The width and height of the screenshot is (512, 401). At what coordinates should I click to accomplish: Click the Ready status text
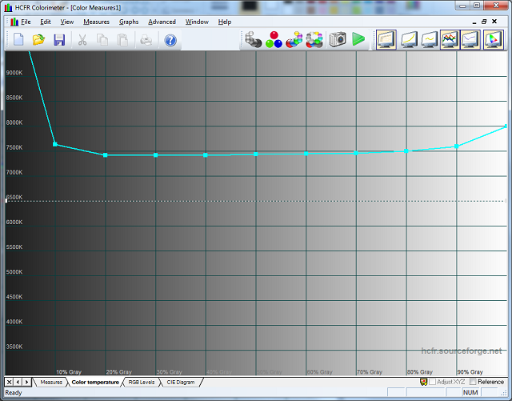click(14, 392)
